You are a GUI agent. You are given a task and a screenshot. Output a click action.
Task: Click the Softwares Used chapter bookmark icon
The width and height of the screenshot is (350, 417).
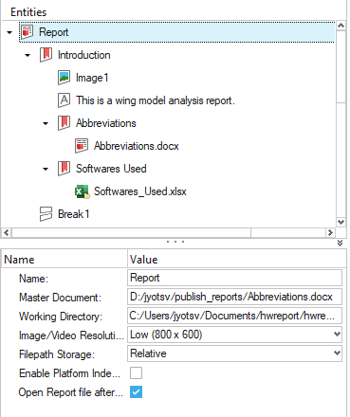[64, 169]
